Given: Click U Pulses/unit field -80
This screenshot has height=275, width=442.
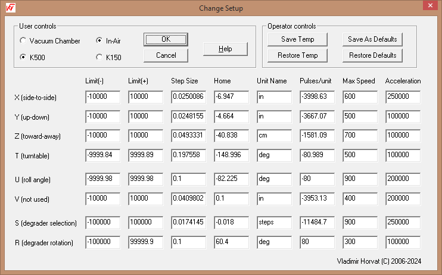Looking at the screenshot, I should point(317,179).
